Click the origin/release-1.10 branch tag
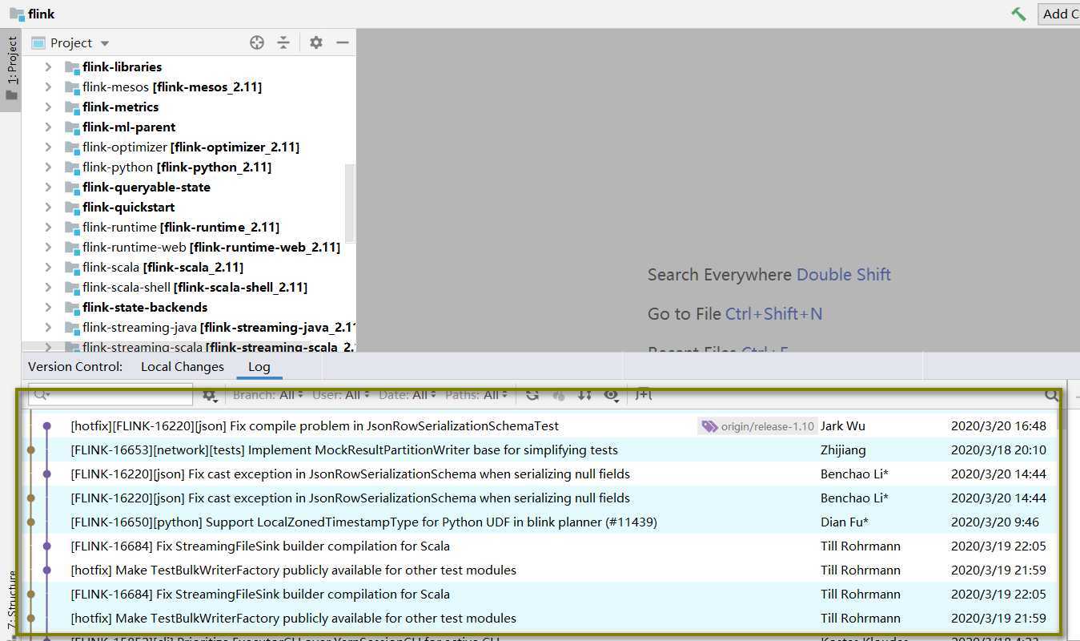The image size is (1080, 641). pyautogui.click(x=757, y=426)
